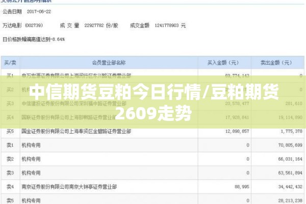Click buy amount 69,774,143 in 买1 row

pyautogui.click(x=237, y=75)
